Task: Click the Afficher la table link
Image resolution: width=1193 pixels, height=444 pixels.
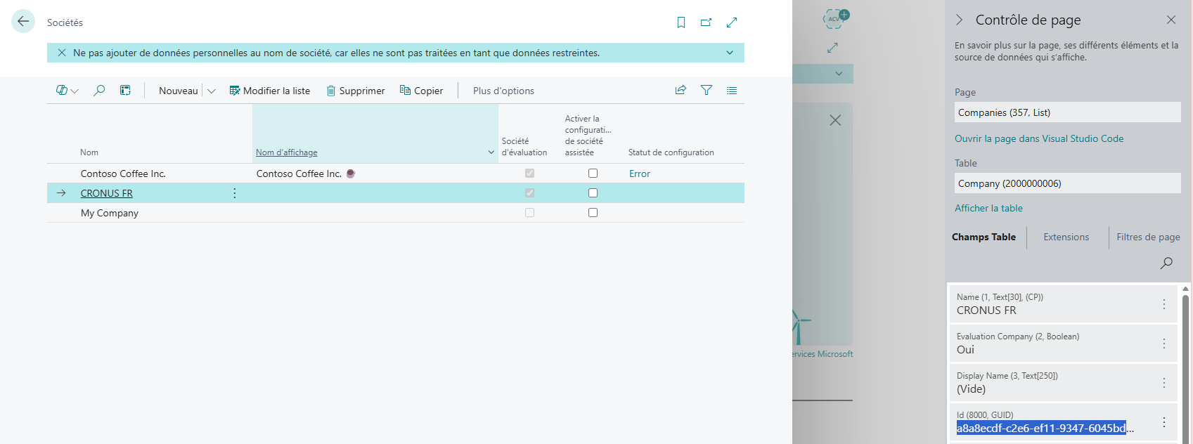Action: point(988,209)
